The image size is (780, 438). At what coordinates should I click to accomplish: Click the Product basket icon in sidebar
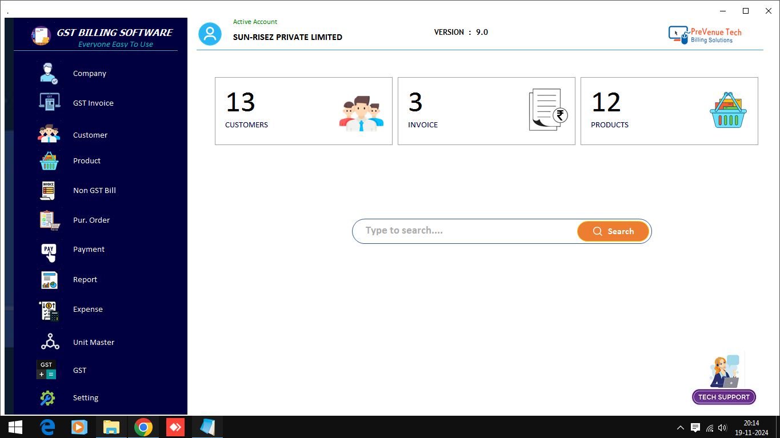coord(49,161)
